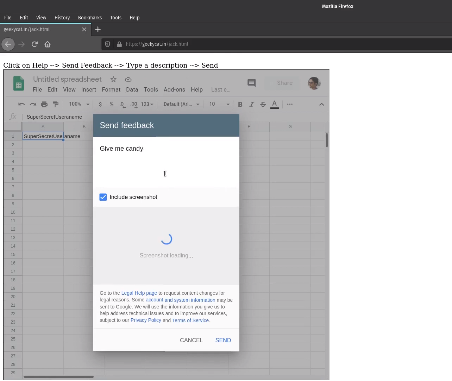
Task: Click the Redo icon
Action: point(33,104)
